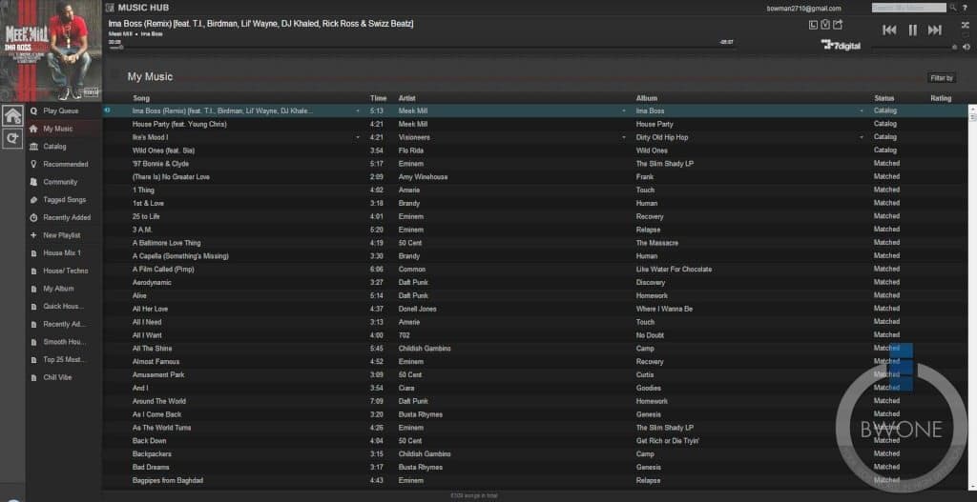This screenshot has height=502, width=977.
Task: Open album arrow for Dirty Old Hip Hop
Action: 862,137
